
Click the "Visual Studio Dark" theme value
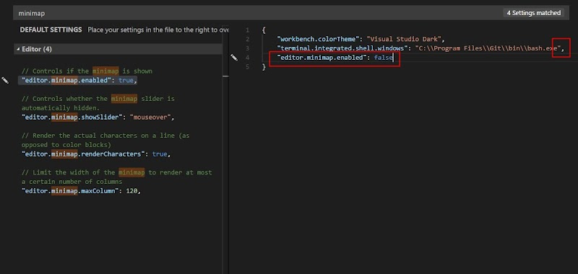[x=404, y=39]
